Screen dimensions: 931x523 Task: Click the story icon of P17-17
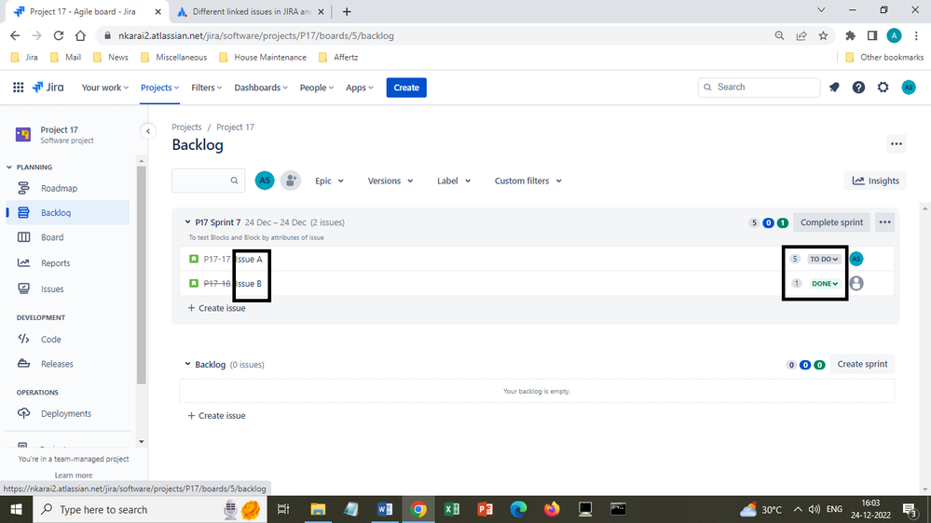pyautogui.click(x=194, y=259)
